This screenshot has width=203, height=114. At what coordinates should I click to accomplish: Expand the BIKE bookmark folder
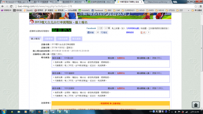coord(108,10)
